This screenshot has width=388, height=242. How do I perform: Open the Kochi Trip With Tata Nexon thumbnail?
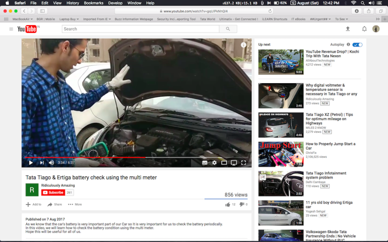[281, 62]
